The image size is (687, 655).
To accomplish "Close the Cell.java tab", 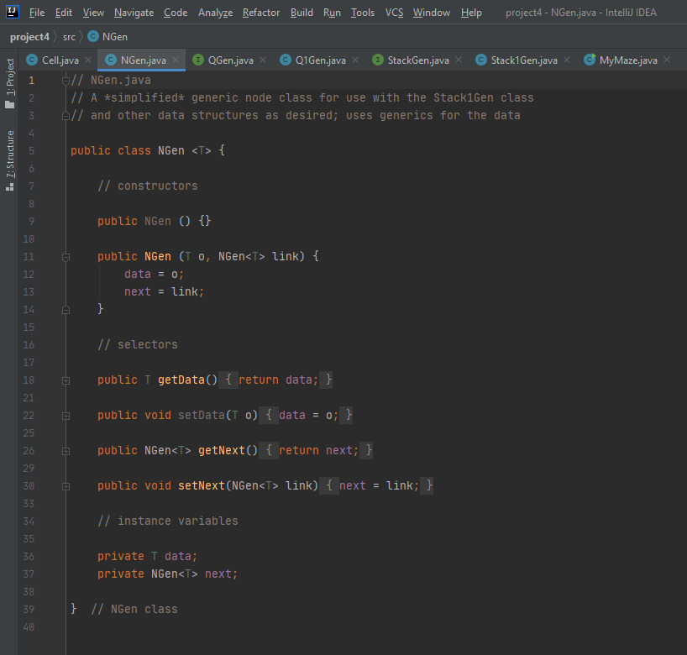I will pyautogui.click(x=88, y=60).
